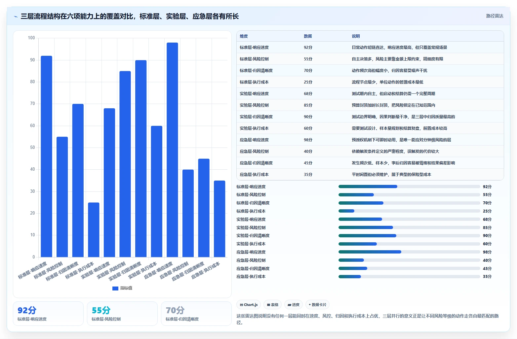This screenshot has width=517, height=339.
Task: Click the 标准层·响应速度 progress bar
Action: tap(409, 186)
